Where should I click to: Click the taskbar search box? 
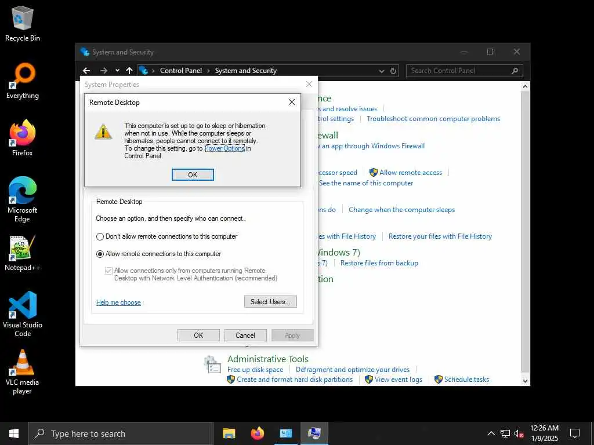[x=121, y=433]
